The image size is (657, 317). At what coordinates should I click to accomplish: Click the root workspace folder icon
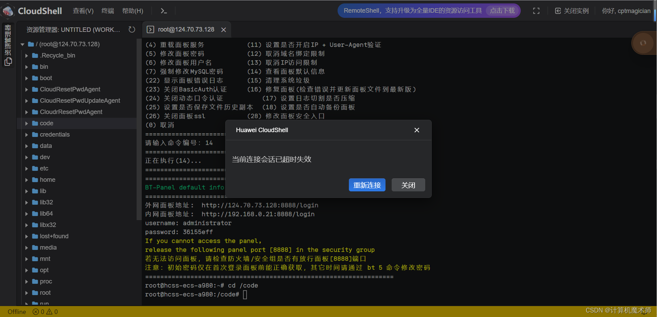(x=31, y=44)
